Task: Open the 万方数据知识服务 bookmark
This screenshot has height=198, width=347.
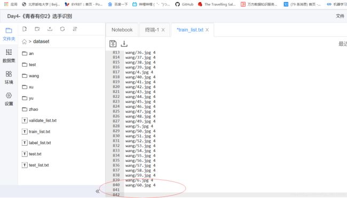Action: pyautogui.click(x=259, y=4)
